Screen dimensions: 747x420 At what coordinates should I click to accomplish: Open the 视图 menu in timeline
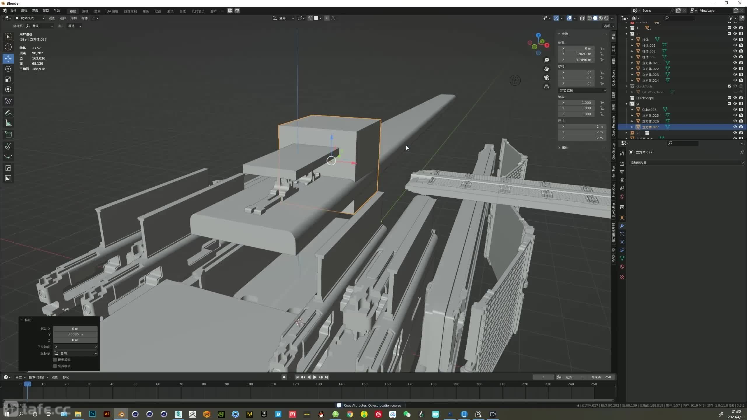55,377
